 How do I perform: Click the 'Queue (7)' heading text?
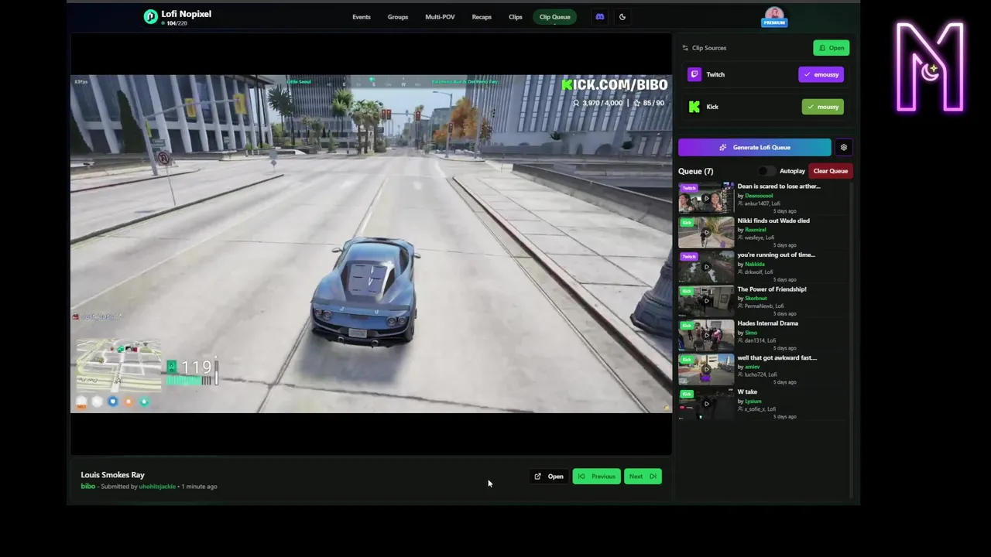click(x=695, y=171)
